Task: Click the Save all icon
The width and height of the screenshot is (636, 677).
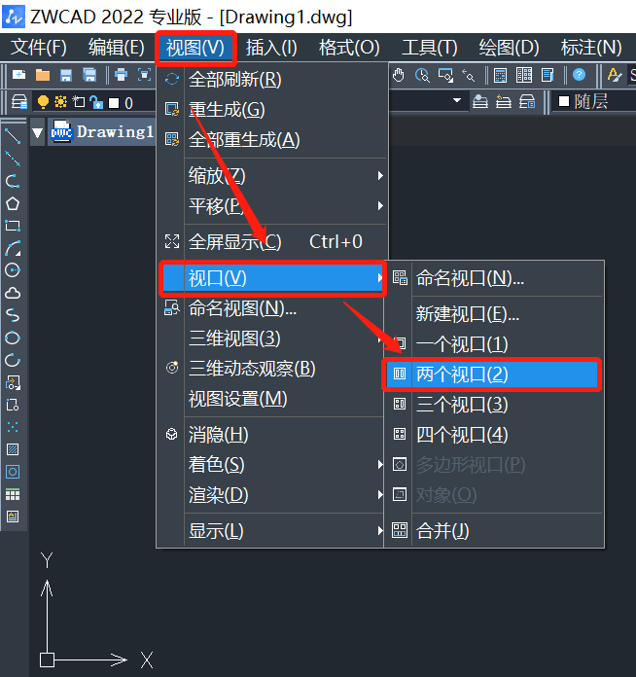Action: click(89, 75)
